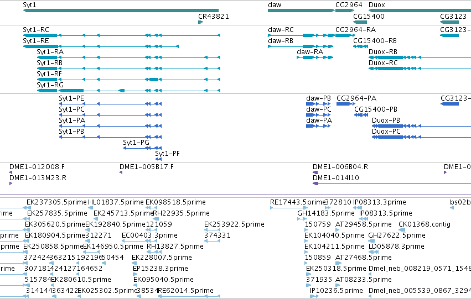Click the LD05878.3prime EST label
Image resolution: width=471 pixels, height=299 pixels.
pyautogui.click(x=396, y=247)
